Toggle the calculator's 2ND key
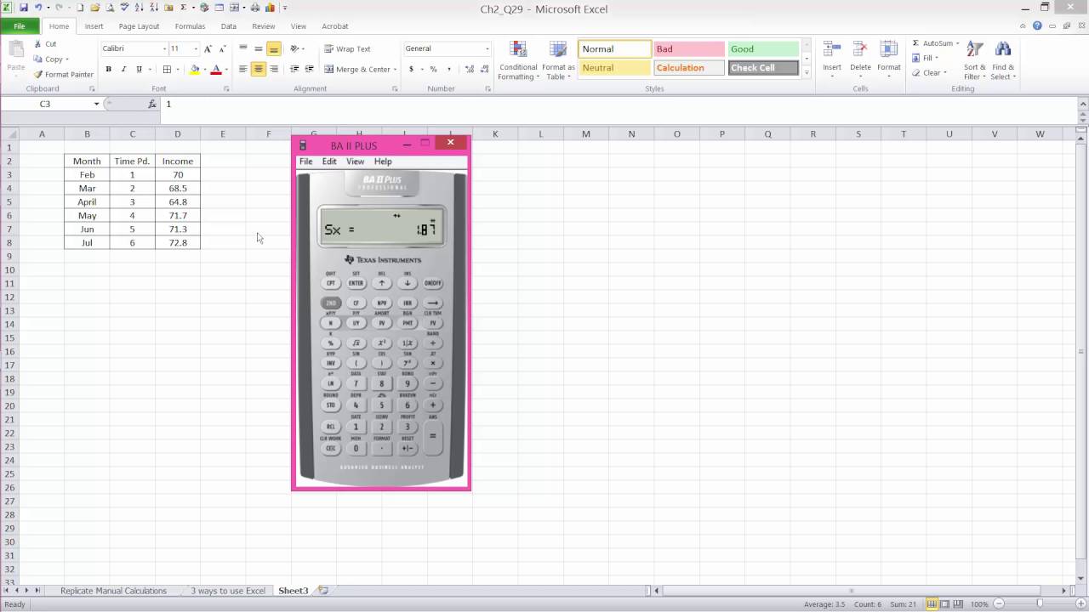The width and height of the screenshot is (1089, 612). pyautogui.click(x=330, y=303)
